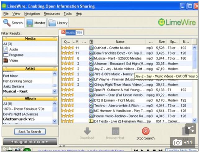Click results list scroll down arrow
This screenshot has width=200, height=153.
click(x=194, y=120)
